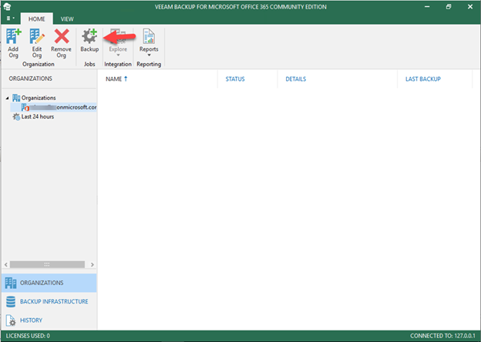
Task: Restore down the Veeam window
Action: pyautogui.click(x=449, y=7)
